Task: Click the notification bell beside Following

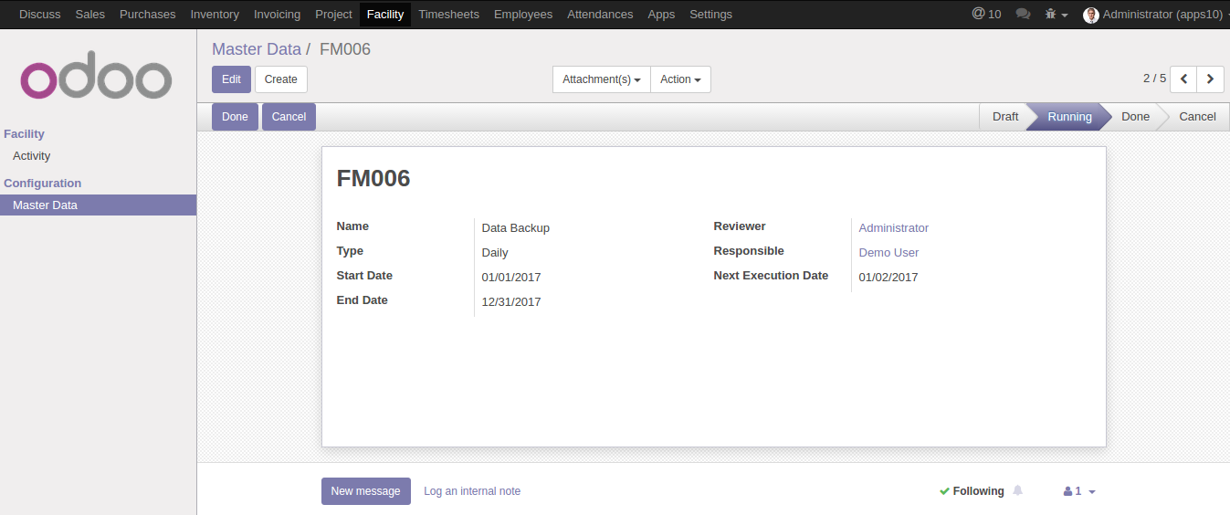Action: click(x=1017, y=491)
